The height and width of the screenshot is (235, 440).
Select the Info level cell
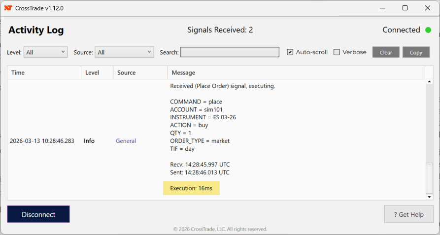89,141
